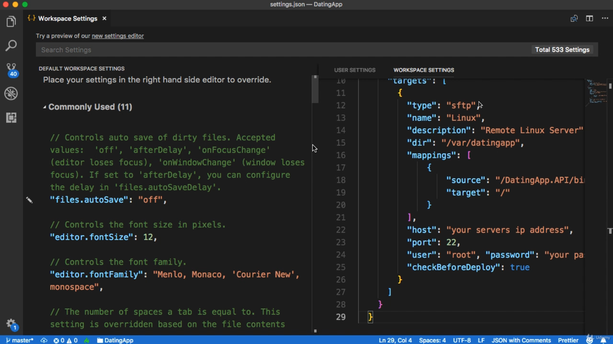This screenshot has width=613, height=344.
Task: Change language mode from JSON with Comments
Action: click(x=521, y=340)
